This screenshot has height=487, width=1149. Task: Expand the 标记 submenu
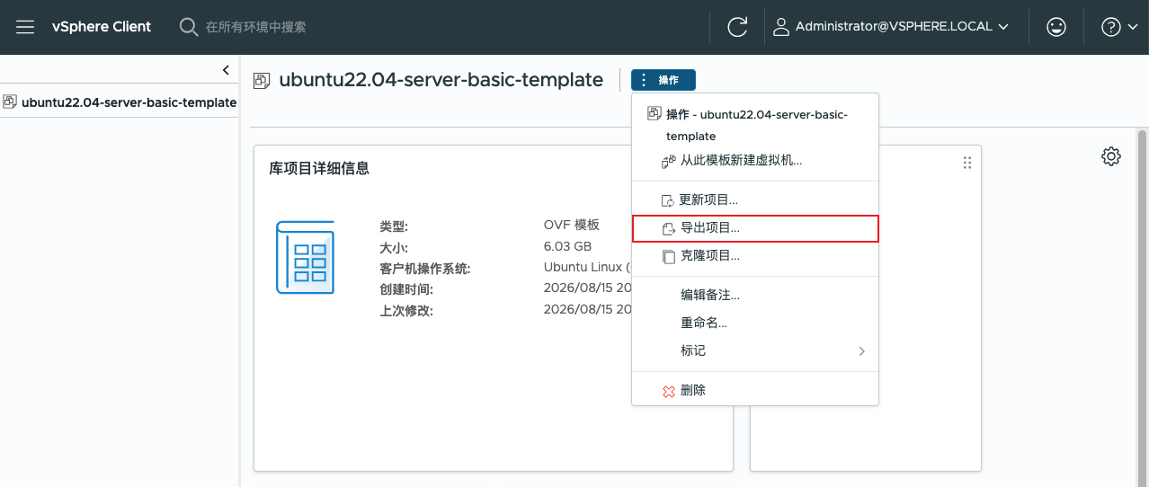[x=755, y=350]
